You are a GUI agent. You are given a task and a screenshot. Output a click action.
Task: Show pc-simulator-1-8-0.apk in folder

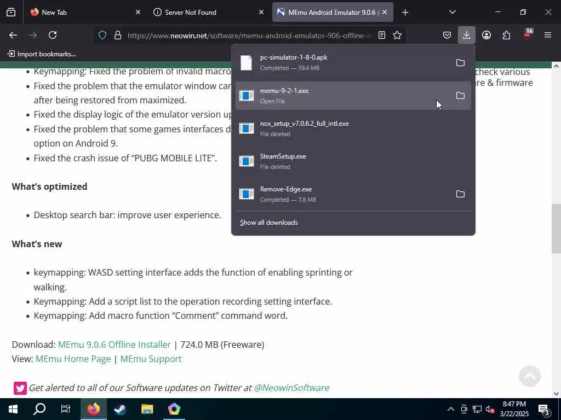click(460, 63)
